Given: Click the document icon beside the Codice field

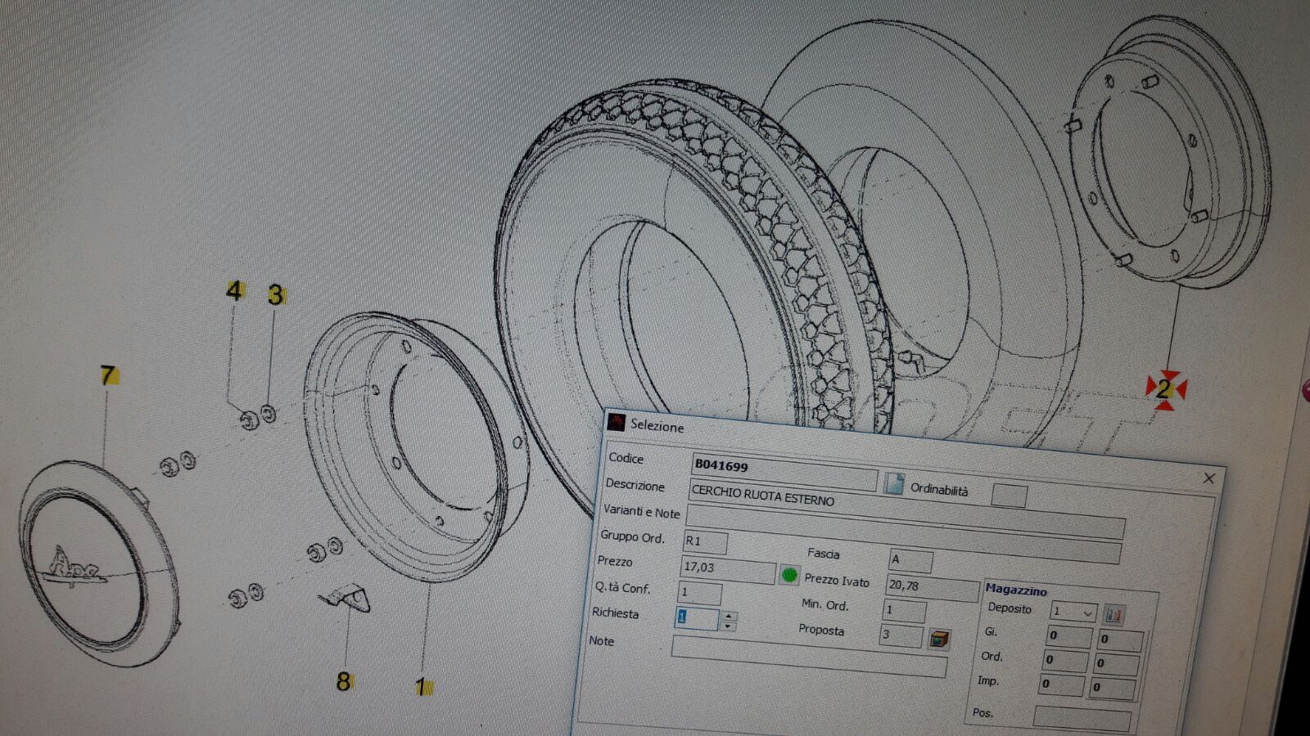Looking at the screenshot, I should [894, 483].
